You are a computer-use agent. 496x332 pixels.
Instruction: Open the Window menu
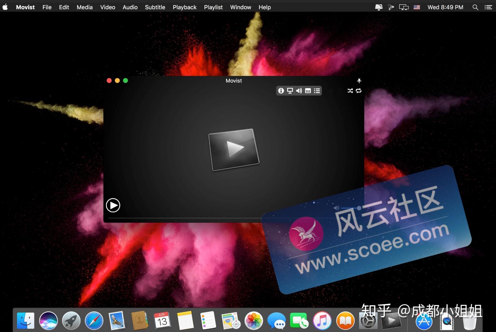coord(241,7)
